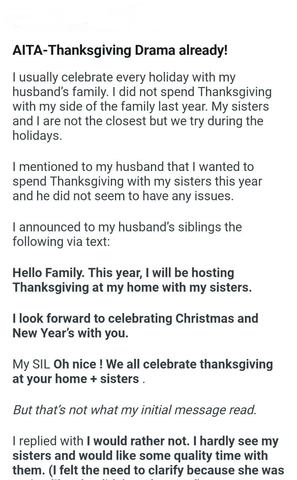Click the bold line 'I look forward to celebrating Christmas'
The image size is (297, 480).
pos(135,318)
